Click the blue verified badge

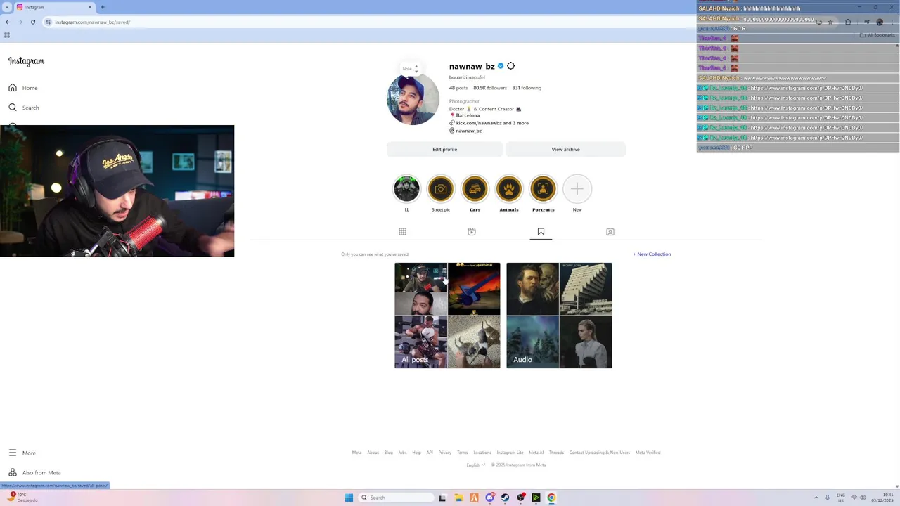[x=501, y=66]
